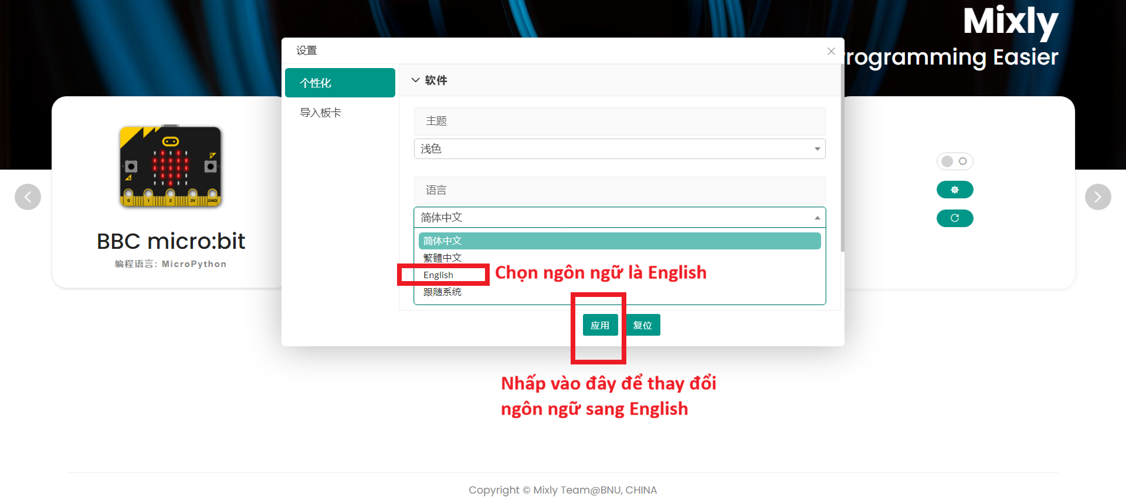Click the green settings gear button
Image resolution: width=1126 pixels, height=500 pixels.
coord(955,190)
